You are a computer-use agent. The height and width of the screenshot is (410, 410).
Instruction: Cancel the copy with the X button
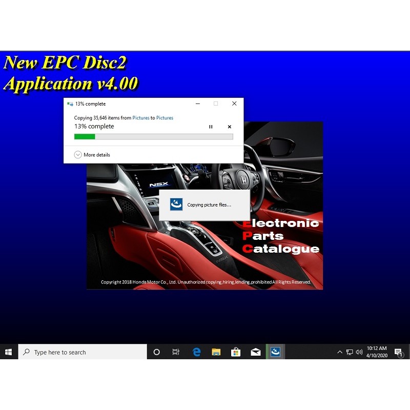pyautogui.click(x=229, y=127)
